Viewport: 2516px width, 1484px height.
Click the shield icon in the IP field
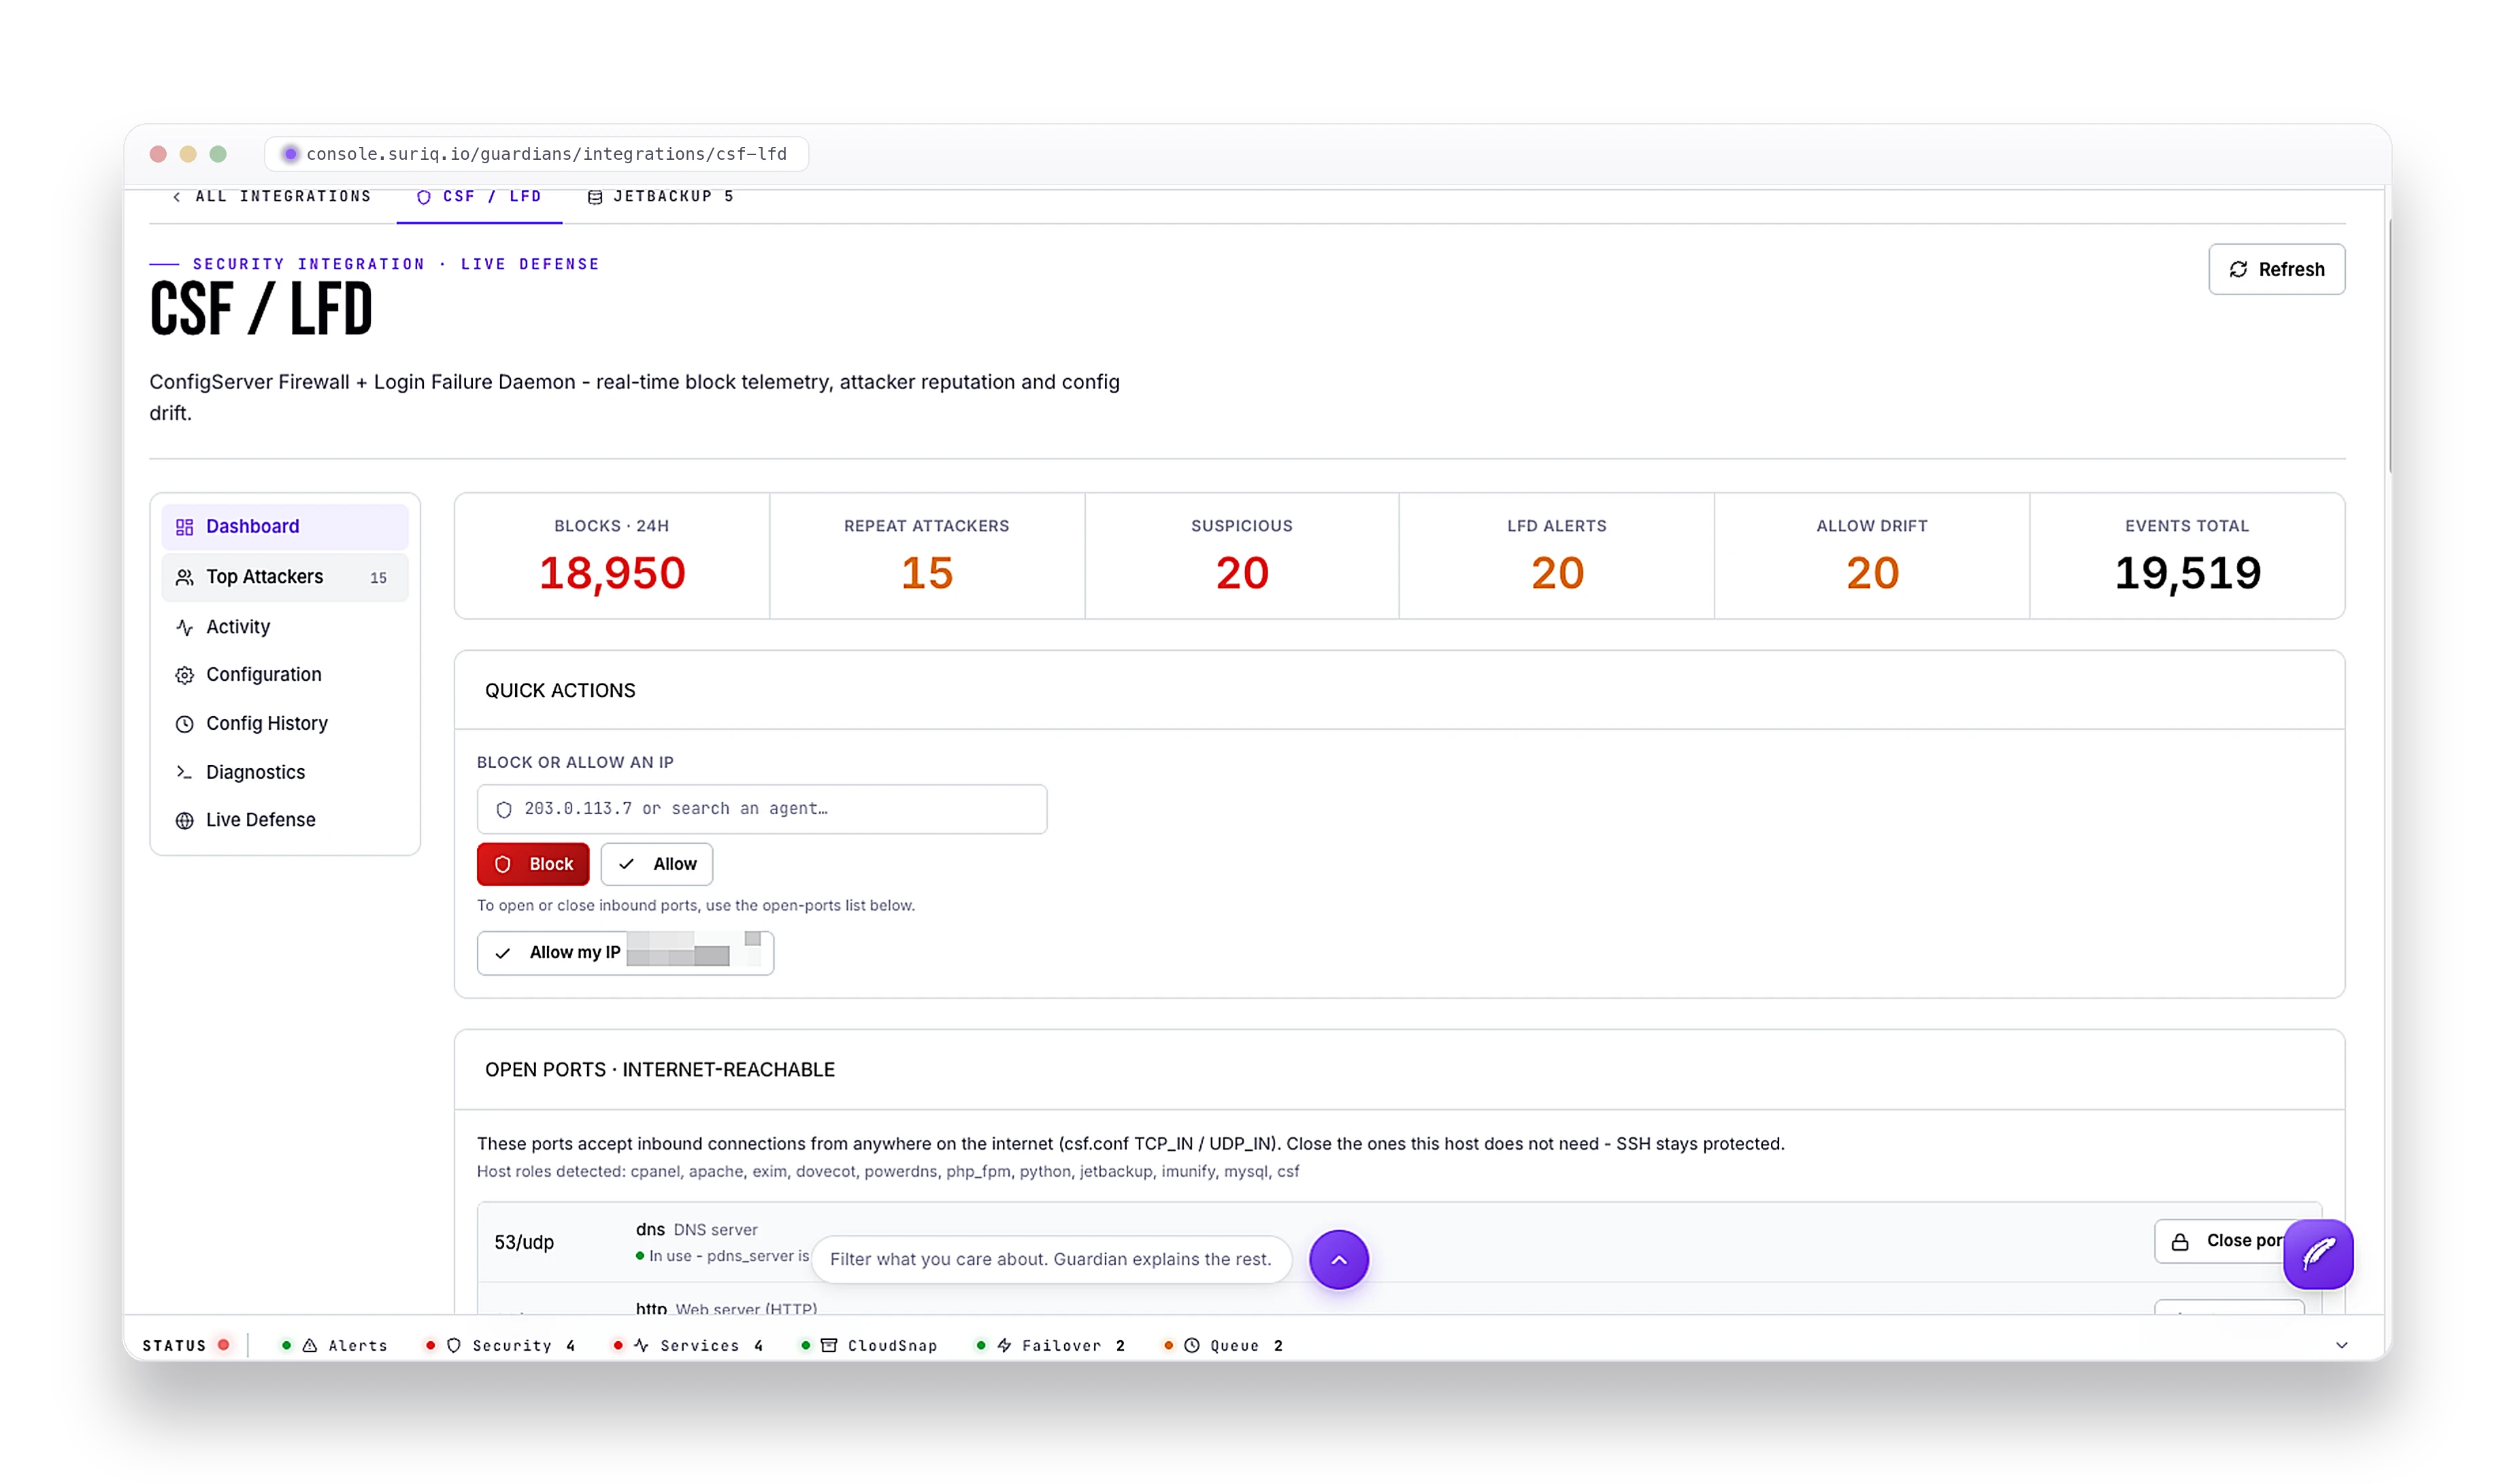504,810
